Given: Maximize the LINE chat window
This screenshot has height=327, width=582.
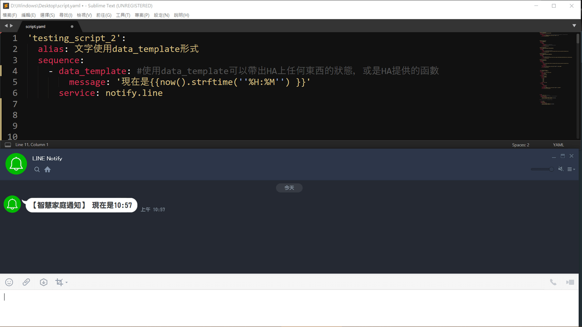Looking at the screenshot, I should pyautogui.click(x=563, y=156).
